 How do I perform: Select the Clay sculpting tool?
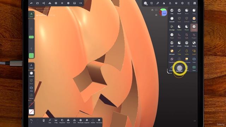click(x=172, y=11)
